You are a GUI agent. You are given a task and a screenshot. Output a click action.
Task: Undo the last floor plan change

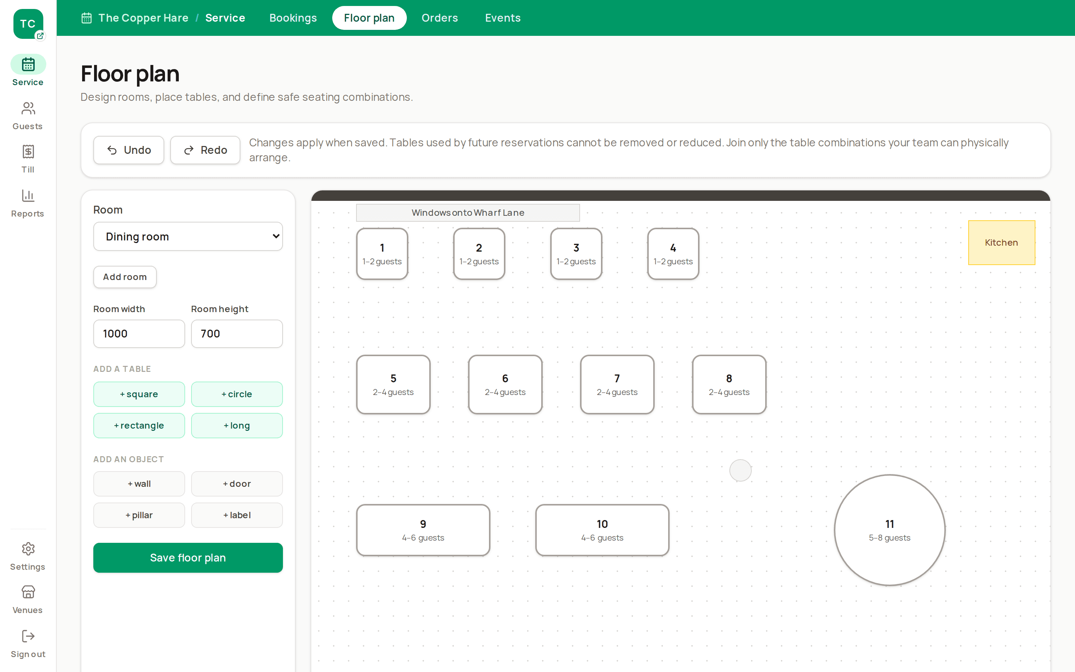pyautogui.click(x=129, y=150)
